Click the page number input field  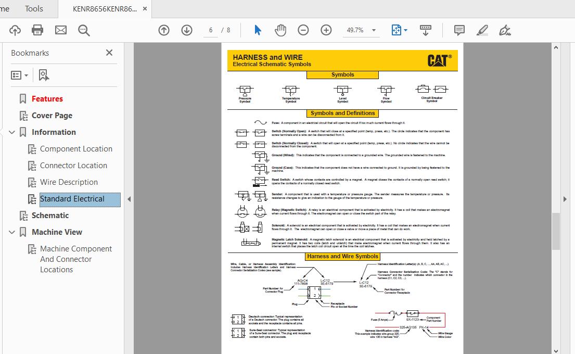coord(211,30)
